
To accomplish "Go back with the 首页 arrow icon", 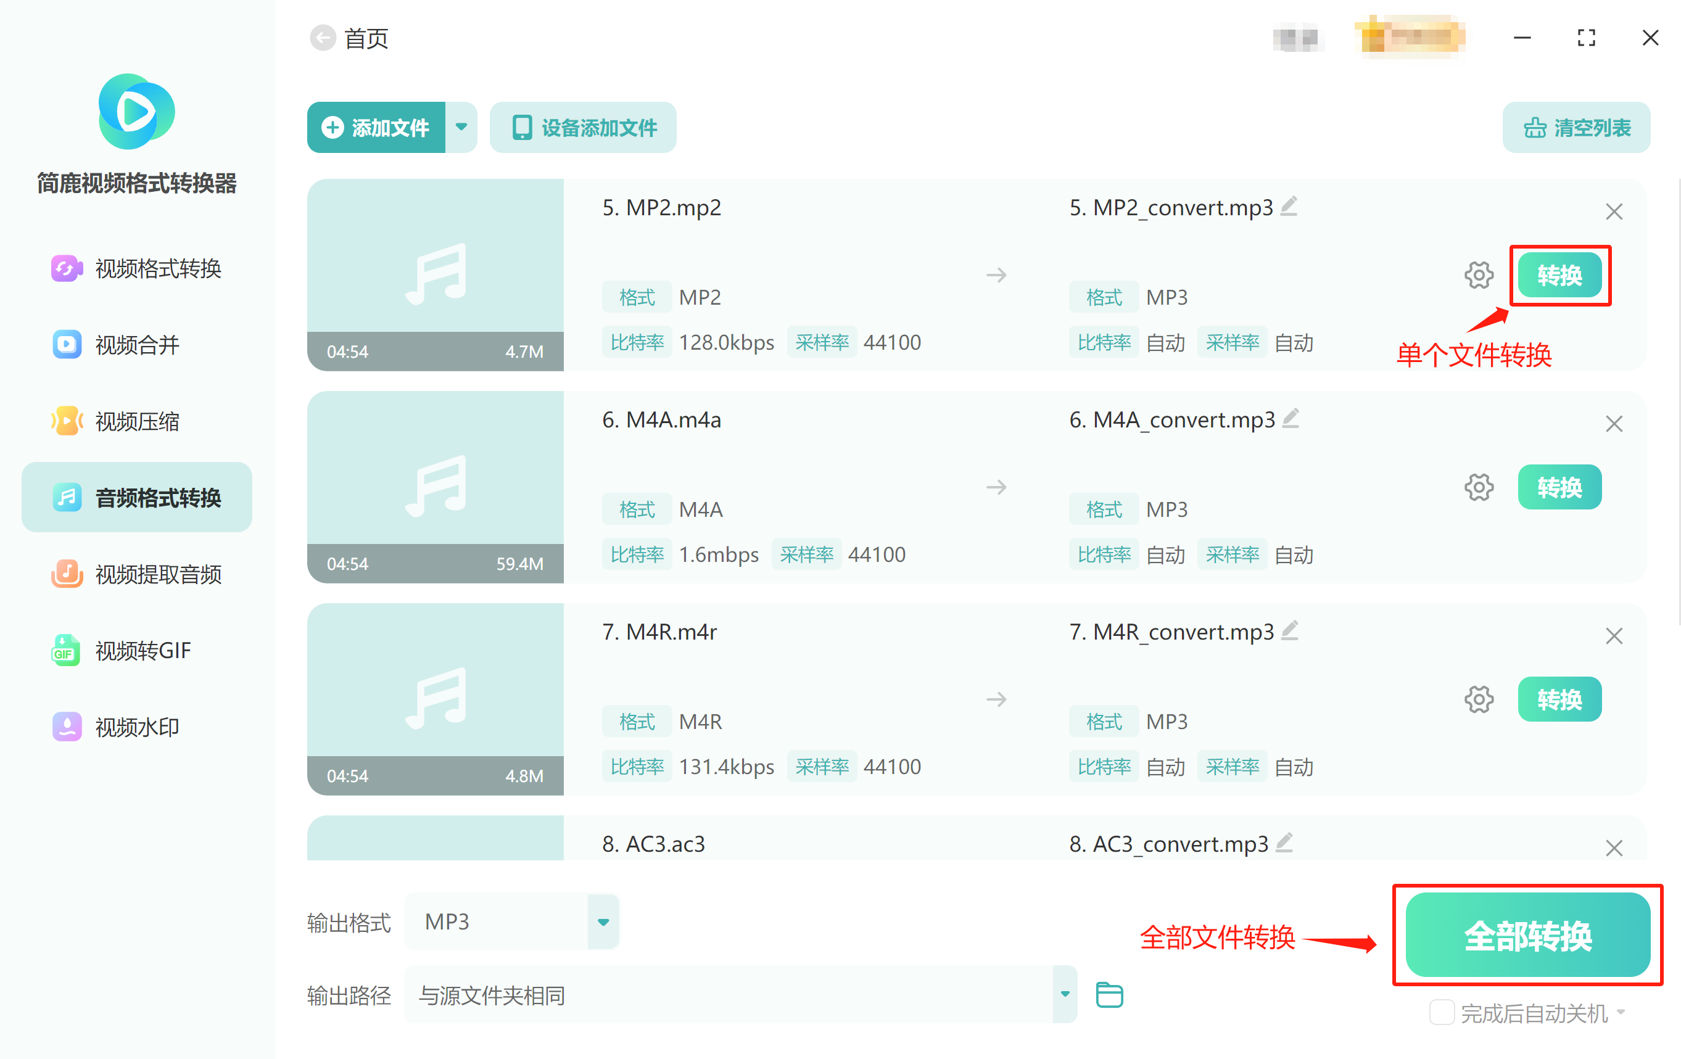I will [x=323, y=38].
